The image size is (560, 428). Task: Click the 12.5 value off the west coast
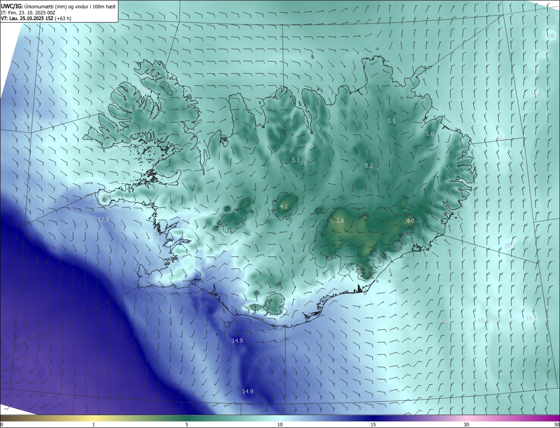[x=103, y=219]
